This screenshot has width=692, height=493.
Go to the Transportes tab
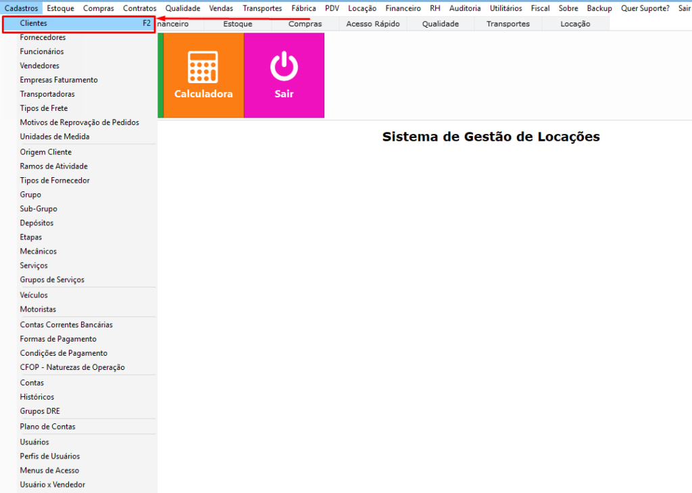pos(508,24)
